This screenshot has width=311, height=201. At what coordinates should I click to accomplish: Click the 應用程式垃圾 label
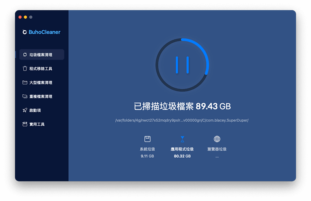pyautogui.click(x=182, y=149)
